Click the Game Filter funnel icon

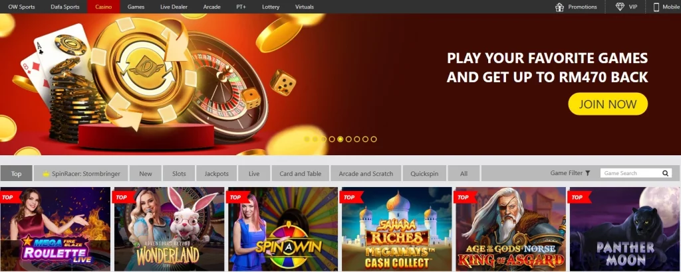(x=587, y=173)
